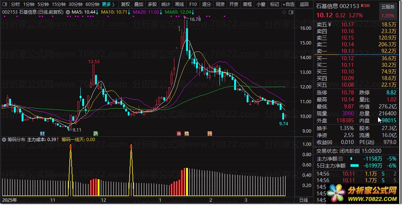Click the panel toggle icon beside diamond
This screenshot has width=403, height=205.
[x=292, y=12]
